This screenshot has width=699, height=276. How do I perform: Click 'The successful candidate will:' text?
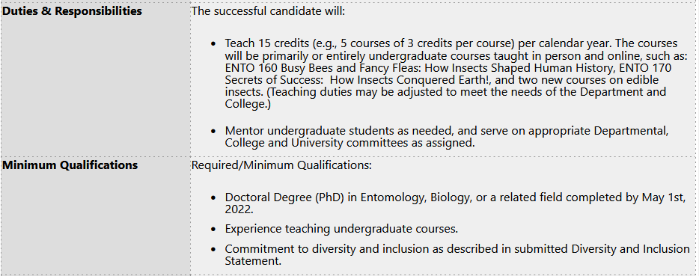click(x=269, y=11)
